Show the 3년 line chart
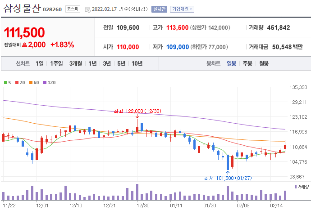Viewport: 311px width, 210px height. pyautogui.click(x=107, y=63)
